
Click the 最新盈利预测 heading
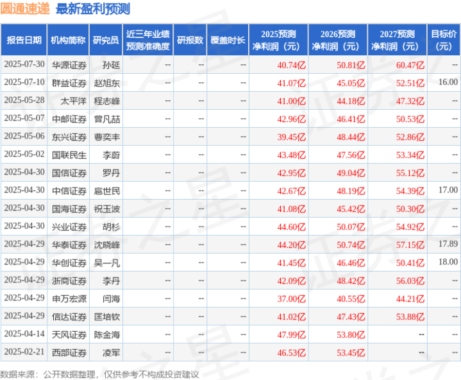(93, 9)
